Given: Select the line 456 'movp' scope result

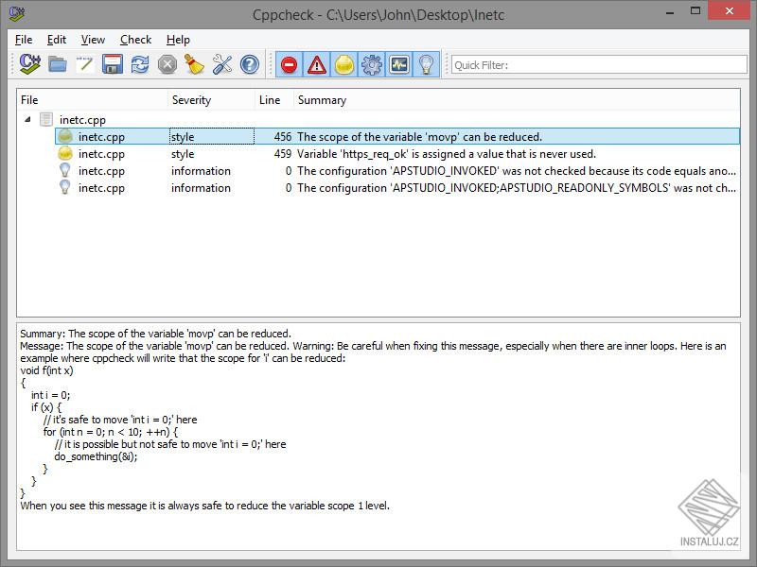Looking at the screenshot, I should click(x=397, y=137).
